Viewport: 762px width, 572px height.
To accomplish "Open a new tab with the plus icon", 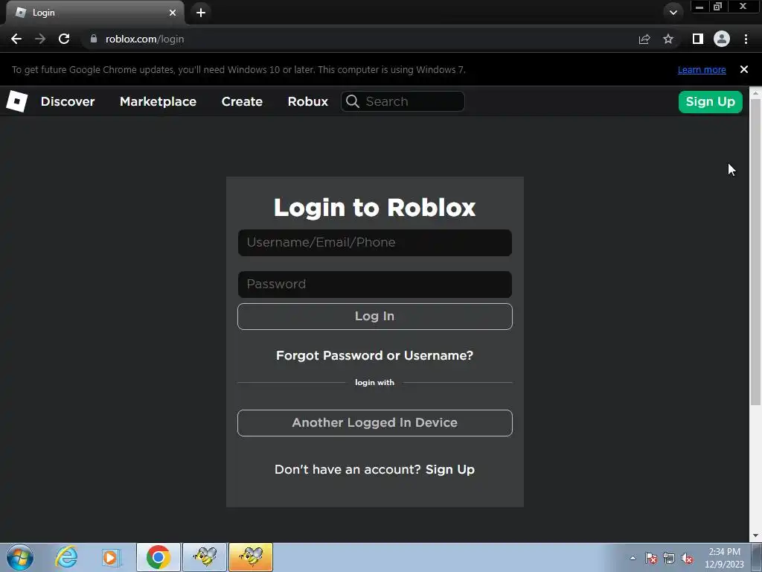I will coord(201,13).
